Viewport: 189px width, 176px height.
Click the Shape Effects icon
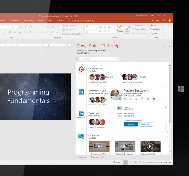tap(133, 33)
